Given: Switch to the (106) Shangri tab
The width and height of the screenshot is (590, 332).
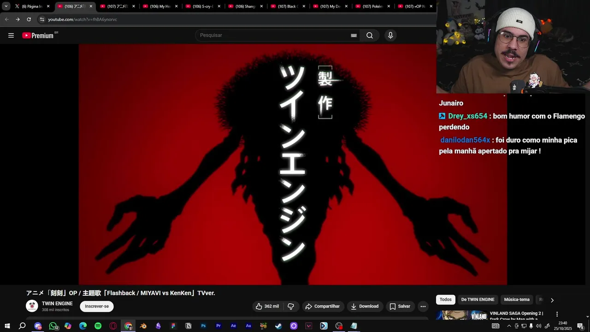Looking at the screenshot, I should [x=245, y=6].
